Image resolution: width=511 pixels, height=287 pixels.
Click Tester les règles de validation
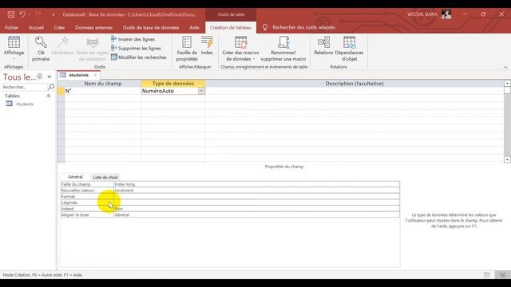tap(93, 49)
